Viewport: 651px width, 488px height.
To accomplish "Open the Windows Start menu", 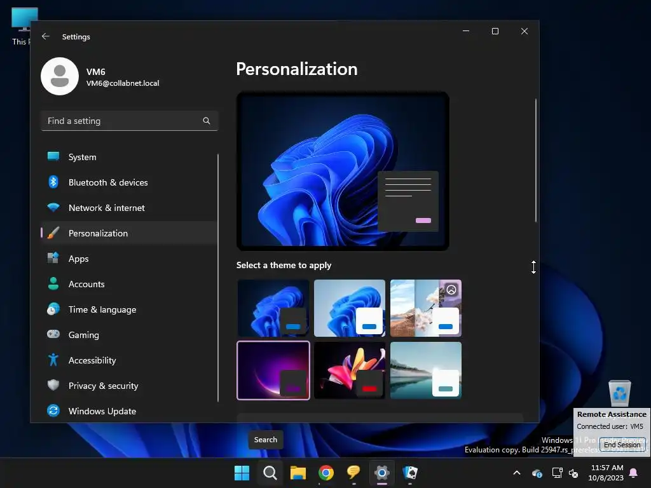I will pos(242,473).
